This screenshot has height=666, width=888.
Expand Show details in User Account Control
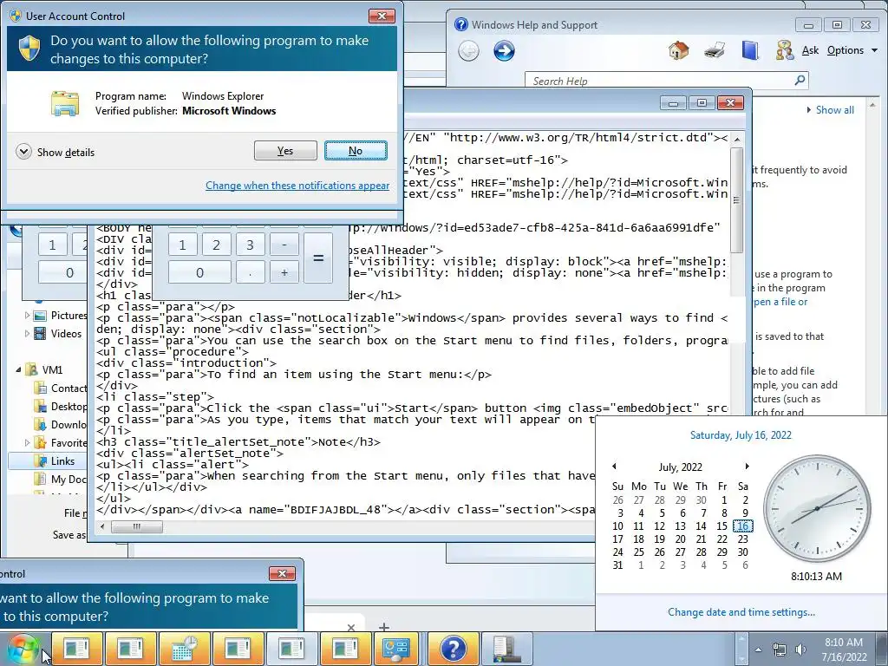(55, 152)
